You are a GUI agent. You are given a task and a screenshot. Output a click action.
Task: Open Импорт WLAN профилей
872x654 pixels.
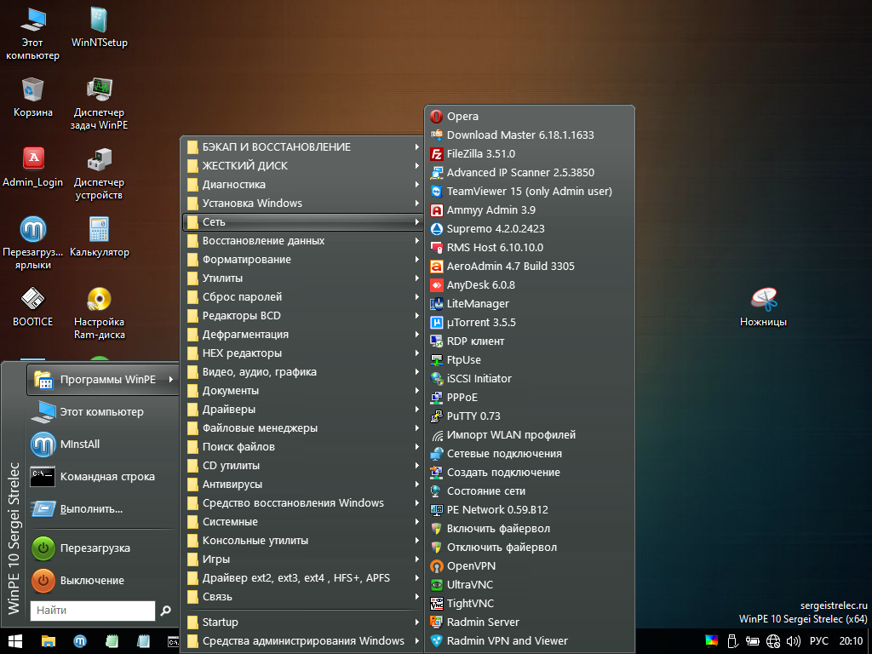(x=530, y=435)
